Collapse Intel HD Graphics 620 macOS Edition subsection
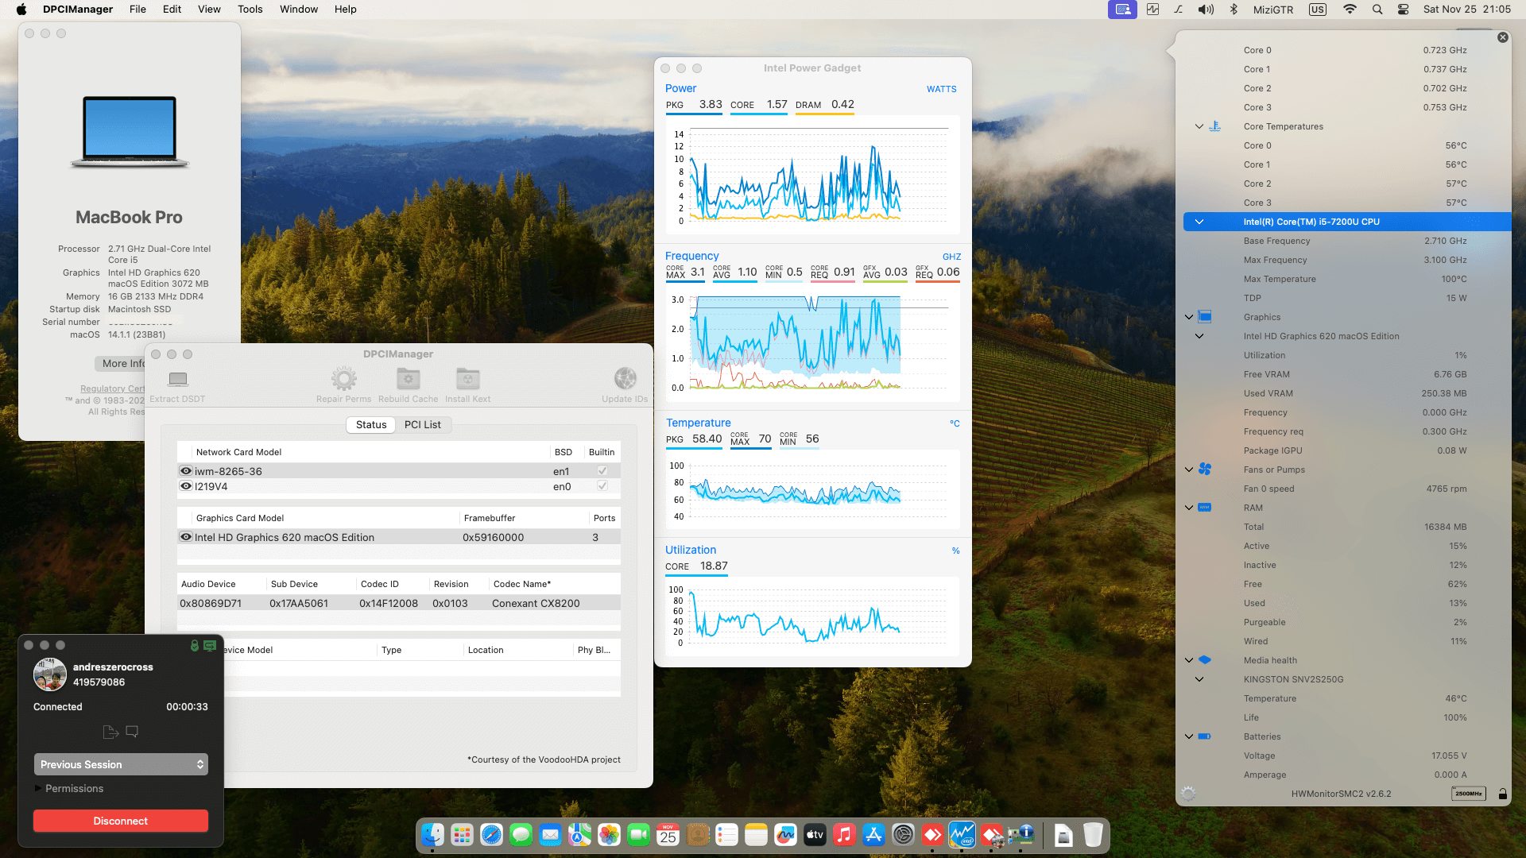The height and width of the screenshot is (858, 1526). coord(1199,336)
